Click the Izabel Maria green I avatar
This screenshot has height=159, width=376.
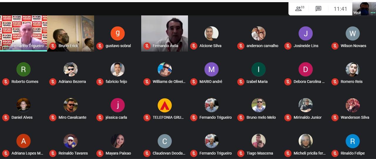258,69
